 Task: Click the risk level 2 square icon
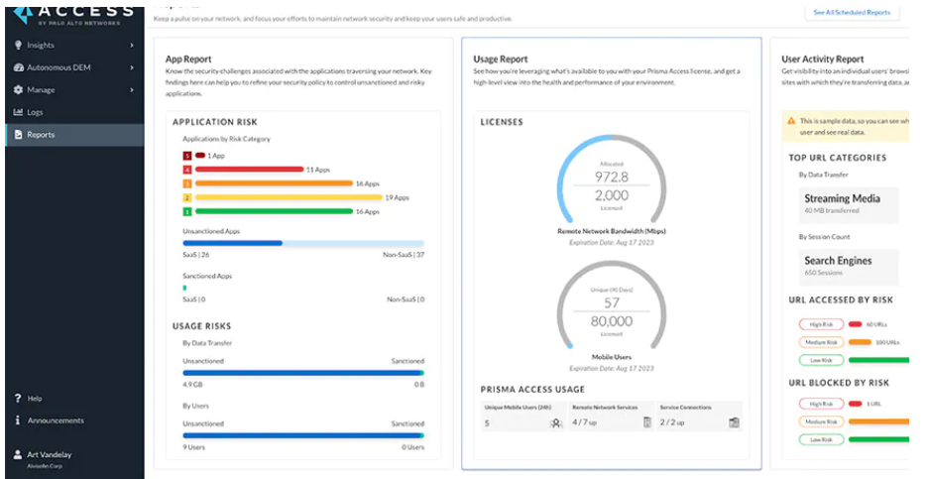187,197
